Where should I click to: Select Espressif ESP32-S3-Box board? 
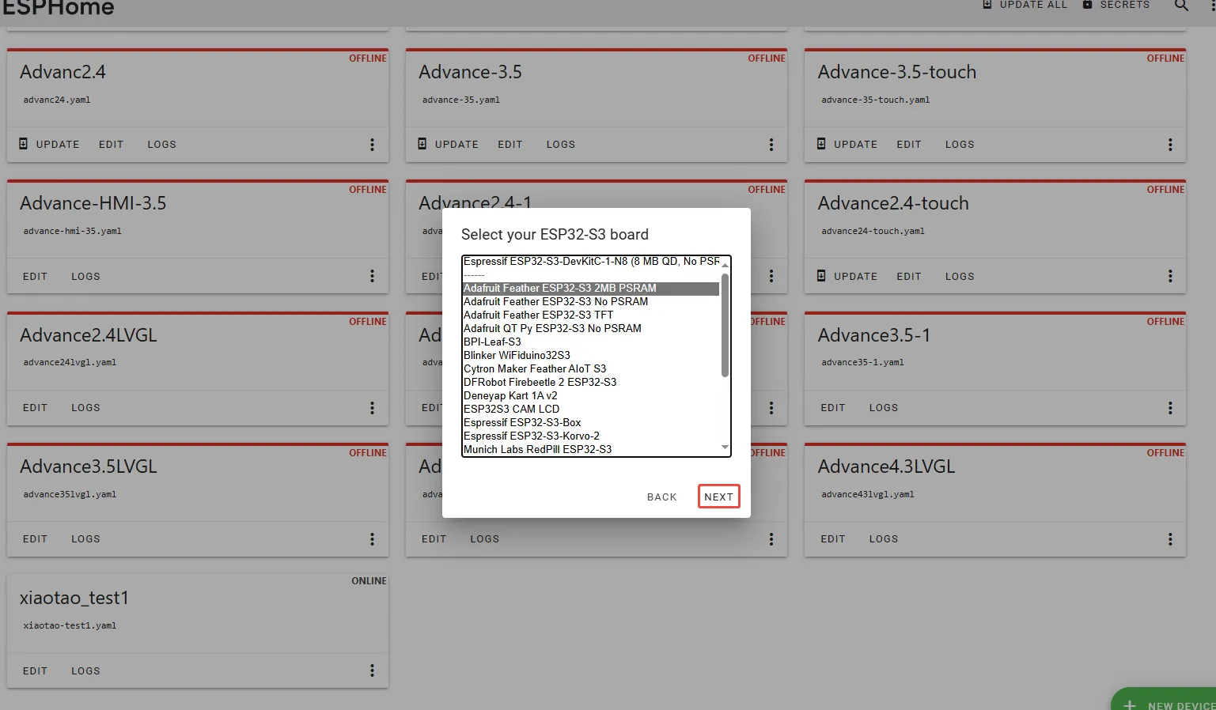pyautogui.click(x=591, y=423)
